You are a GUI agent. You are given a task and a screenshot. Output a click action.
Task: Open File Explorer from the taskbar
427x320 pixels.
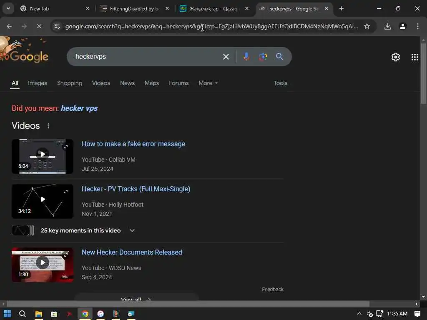tap(39, 314)
